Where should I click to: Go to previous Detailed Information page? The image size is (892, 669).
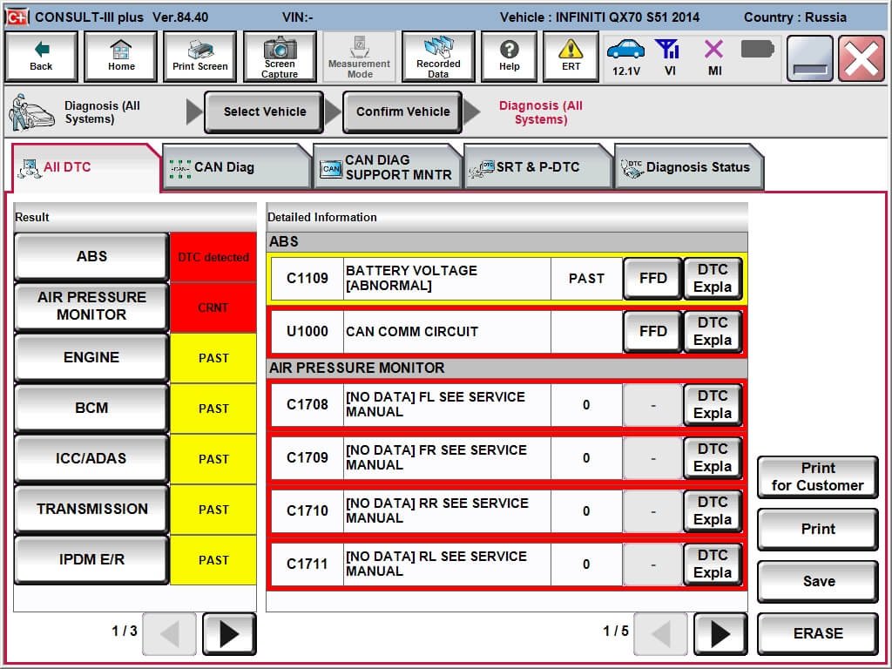[x=660, y=634]
